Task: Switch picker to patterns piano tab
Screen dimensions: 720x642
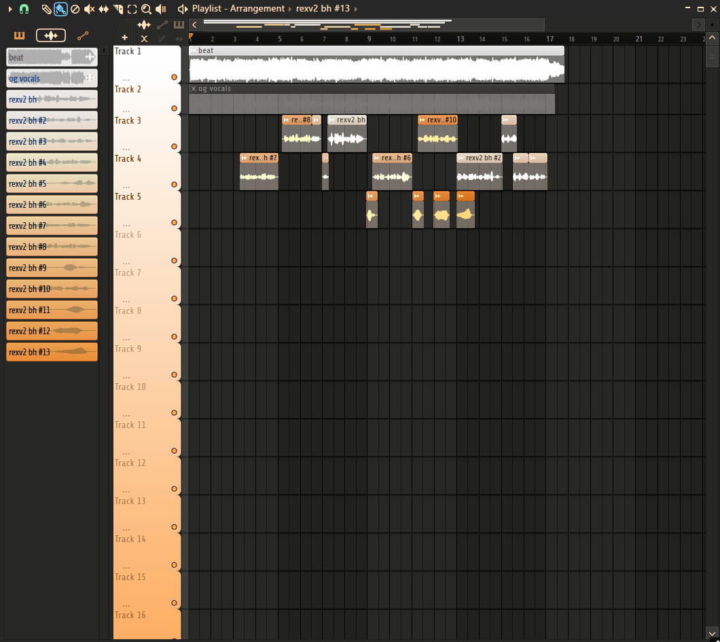Action: (x=19, y=35)
